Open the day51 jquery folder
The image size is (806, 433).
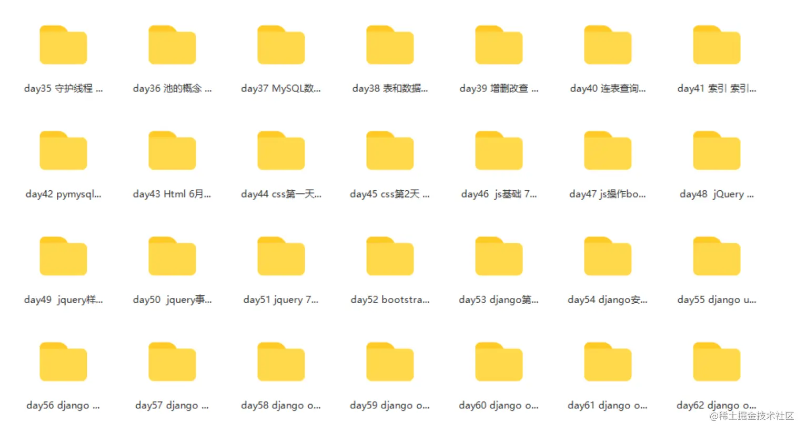coord(281,256)
